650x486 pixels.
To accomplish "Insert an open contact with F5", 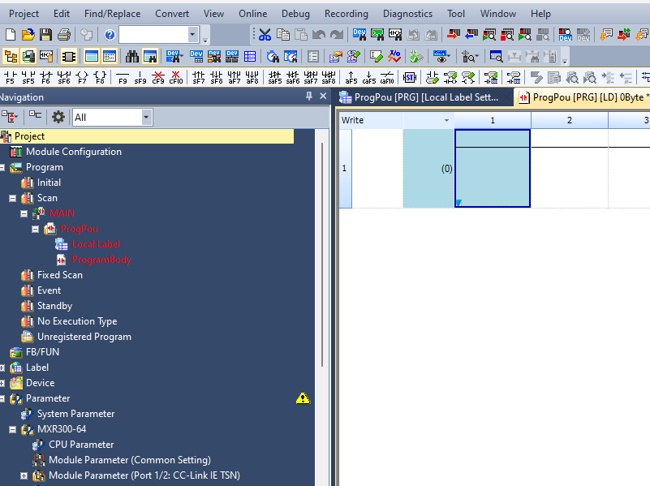I will coord(10,77).
